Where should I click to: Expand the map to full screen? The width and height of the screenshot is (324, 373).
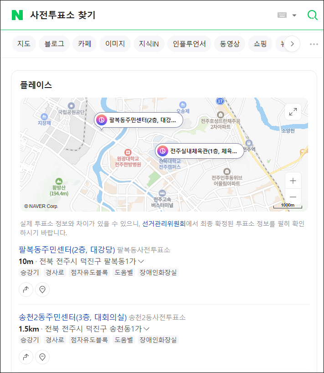[293, 112]
